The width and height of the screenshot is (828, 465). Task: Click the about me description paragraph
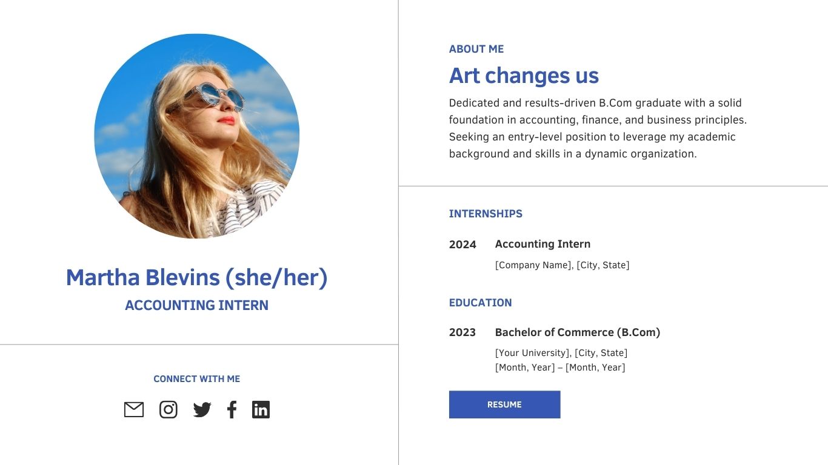tap(597, 128)
